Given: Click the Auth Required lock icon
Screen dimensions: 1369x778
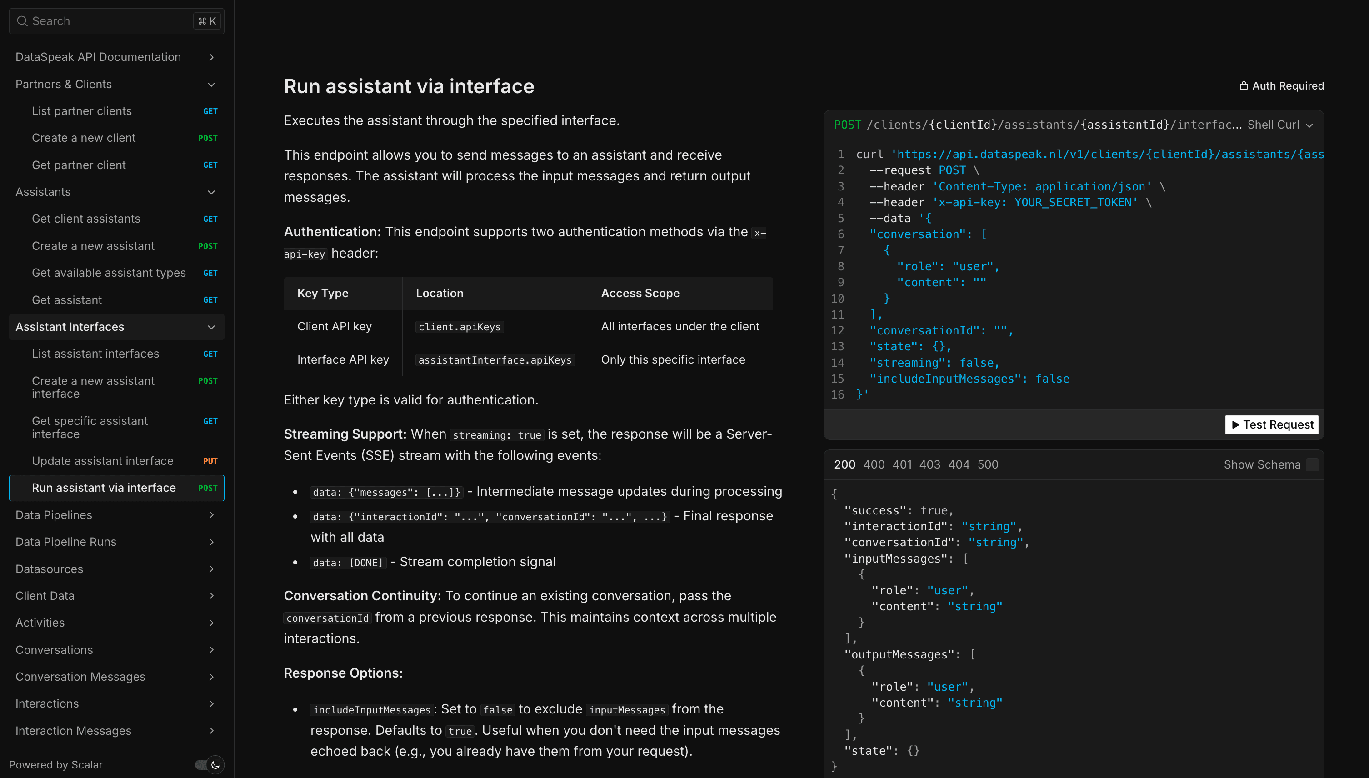Looking at the screenshot, I should tap(1244, 85).
